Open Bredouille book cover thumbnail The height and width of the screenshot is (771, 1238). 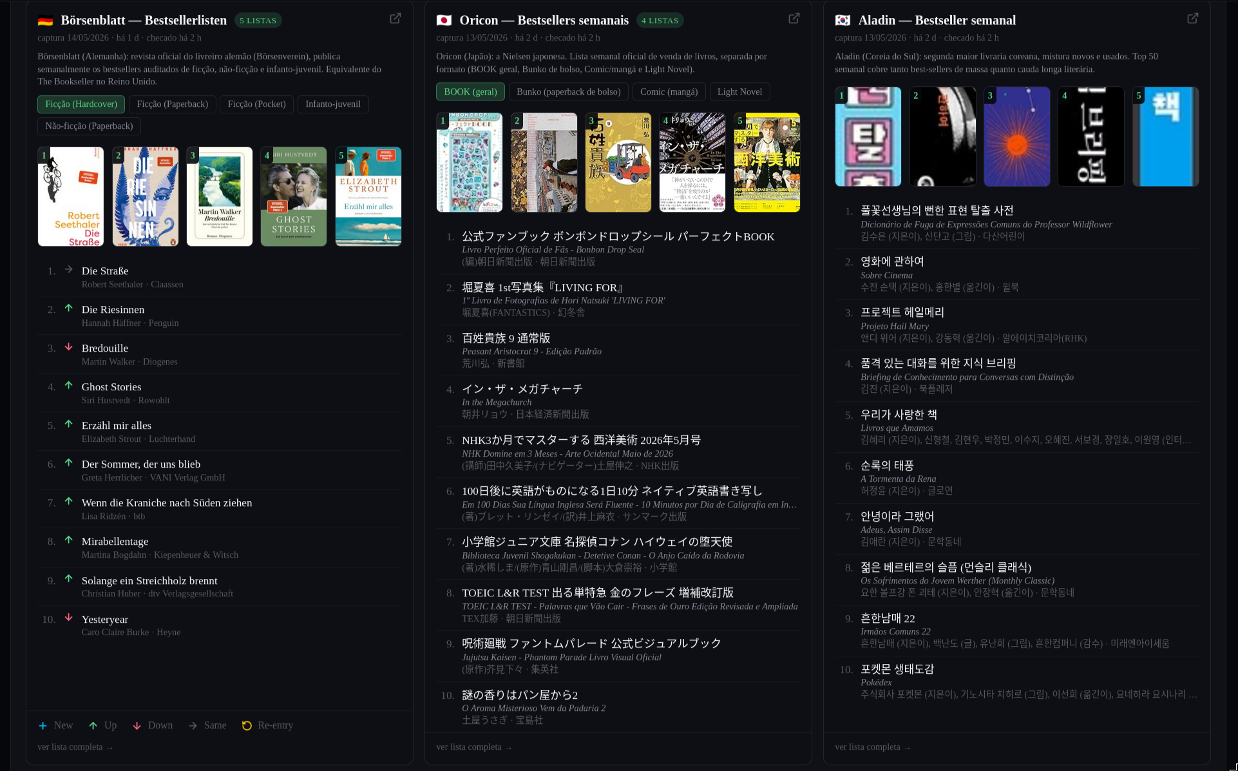[220, 196]
